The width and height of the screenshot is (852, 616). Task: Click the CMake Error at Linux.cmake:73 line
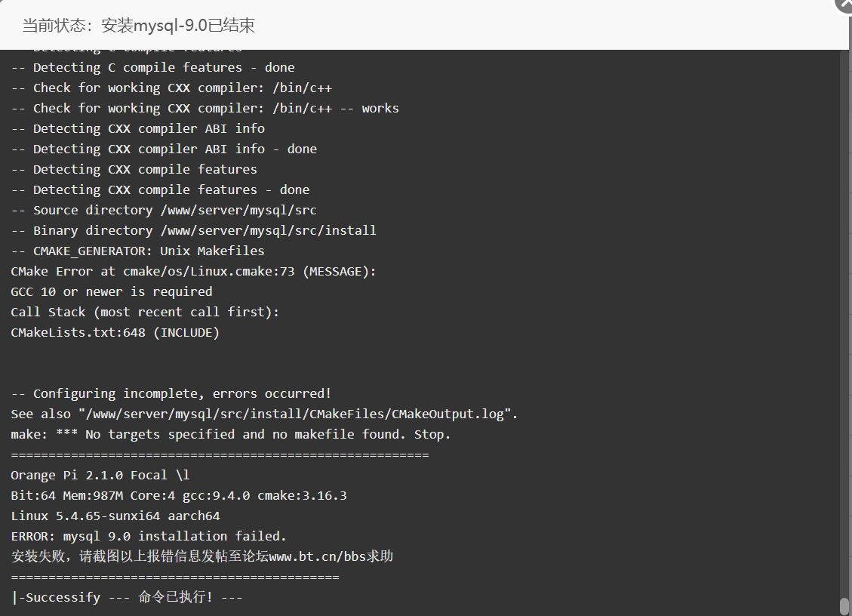pos(193,271)
